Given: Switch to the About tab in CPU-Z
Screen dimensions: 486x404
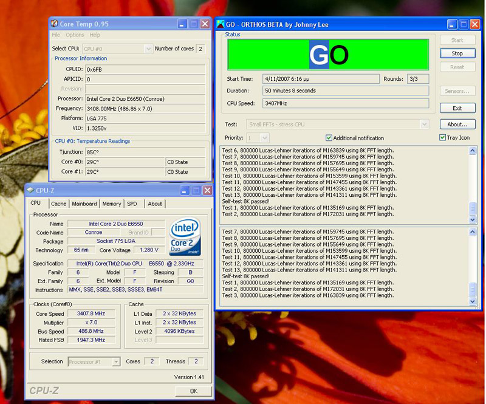Looking at the screenshot, I should pyautogui.click(x=155, y=204).
